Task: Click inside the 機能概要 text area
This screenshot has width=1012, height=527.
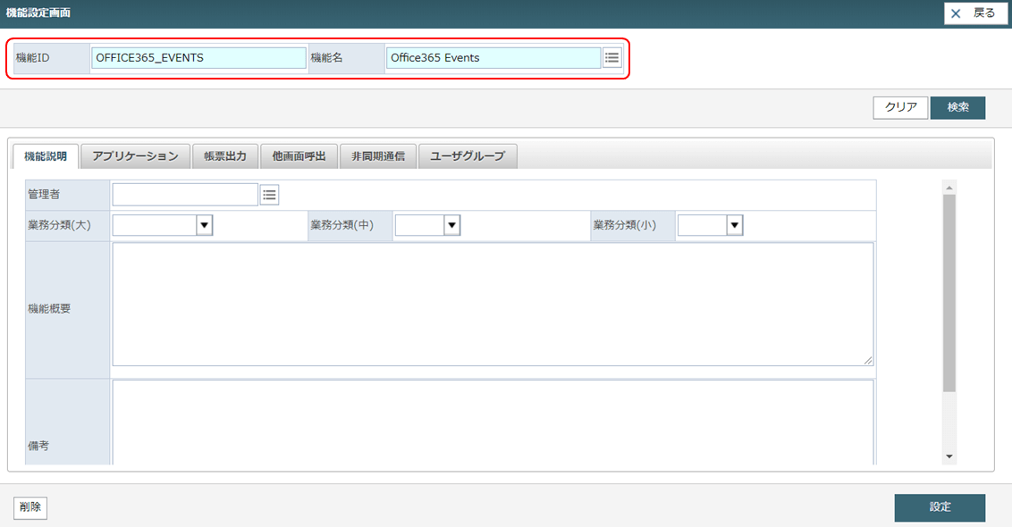Action: [493, 305]
